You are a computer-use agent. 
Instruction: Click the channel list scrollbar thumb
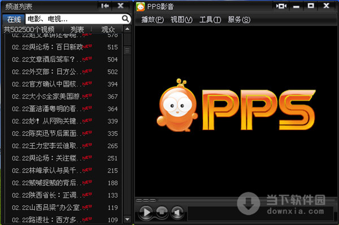click(127, 50)
